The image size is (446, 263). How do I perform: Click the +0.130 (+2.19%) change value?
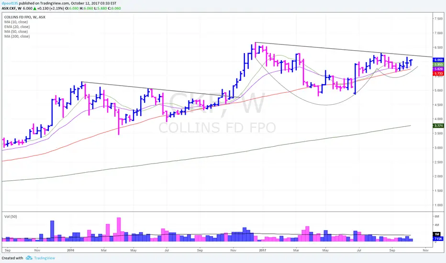(x=52, y=8)
